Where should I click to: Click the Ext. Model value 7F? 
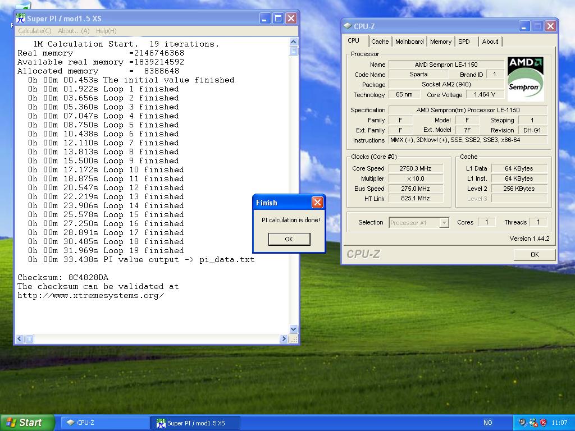pos(467,130)
